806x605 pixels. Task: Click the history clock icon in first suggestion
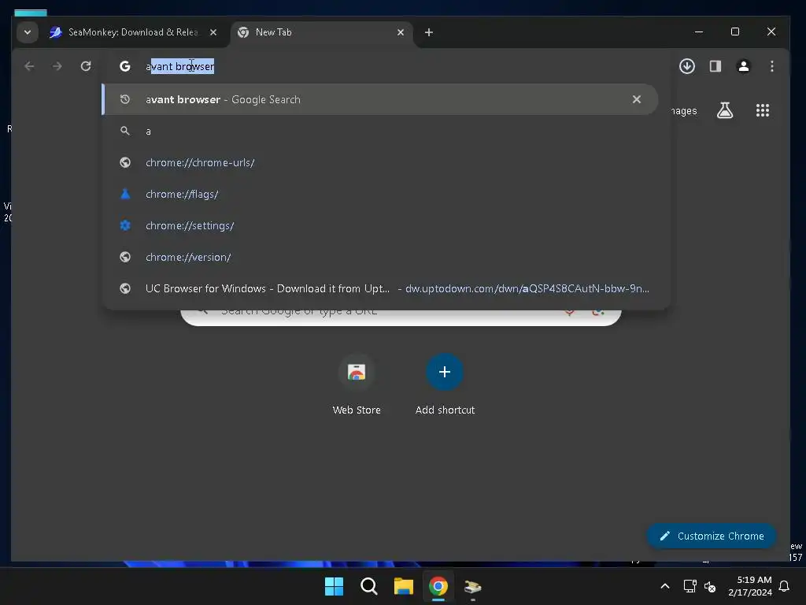125,99
